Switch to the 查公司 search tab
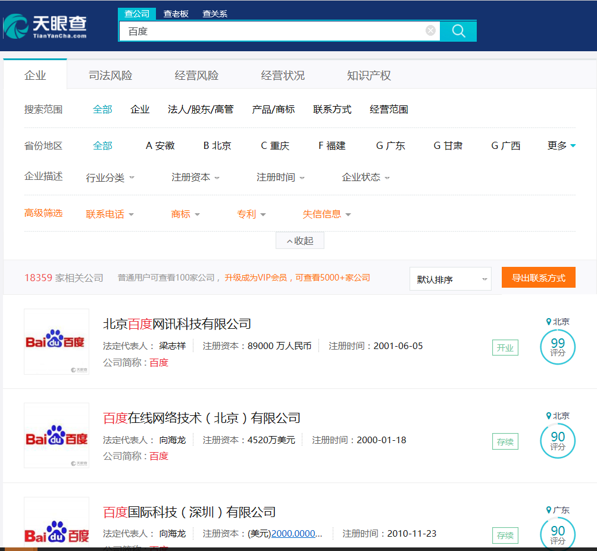Screen dimensions: 597x551 tap(137, 14)
